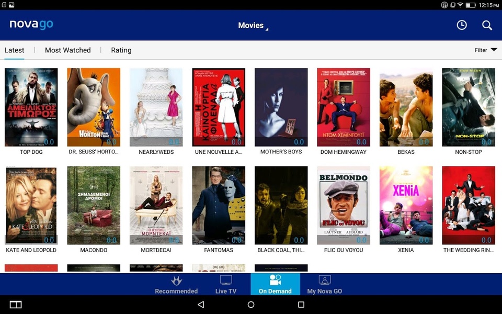
Task: Click the 'XENIA' title text
Action: (406, 250)
